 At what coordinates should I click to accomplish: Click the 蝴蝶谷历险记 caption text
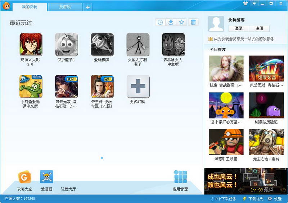(266, 122)
